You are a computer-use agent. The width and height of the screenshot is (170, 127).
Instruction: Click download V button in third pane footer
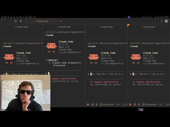pyautogui.click(x=125, y=105)
